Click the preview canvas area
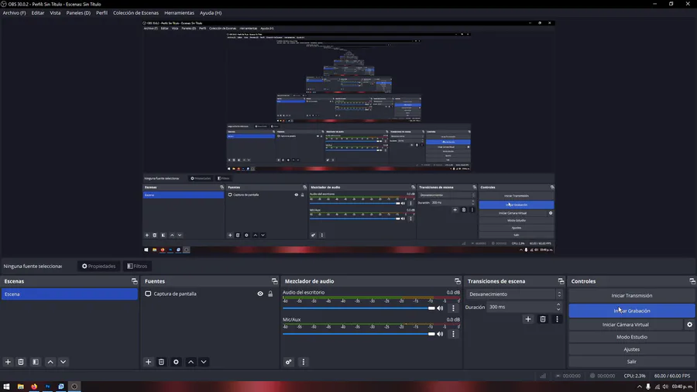The height and width of the screenshot is (392, 697). coord(348,136)
